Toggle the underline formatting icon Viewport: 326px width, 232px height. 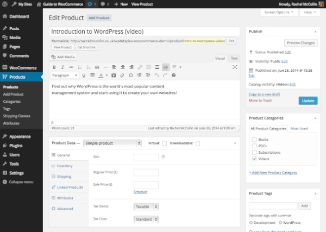click(84, 76)
